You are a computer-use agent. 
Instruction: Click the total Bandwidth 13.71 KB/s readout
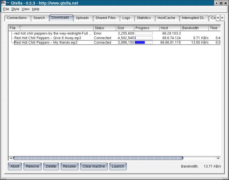[x=201, y=167]
